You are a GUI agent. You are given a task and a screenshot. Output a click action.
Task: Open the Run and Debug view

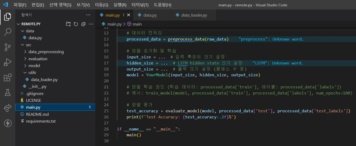coord(8,62)
